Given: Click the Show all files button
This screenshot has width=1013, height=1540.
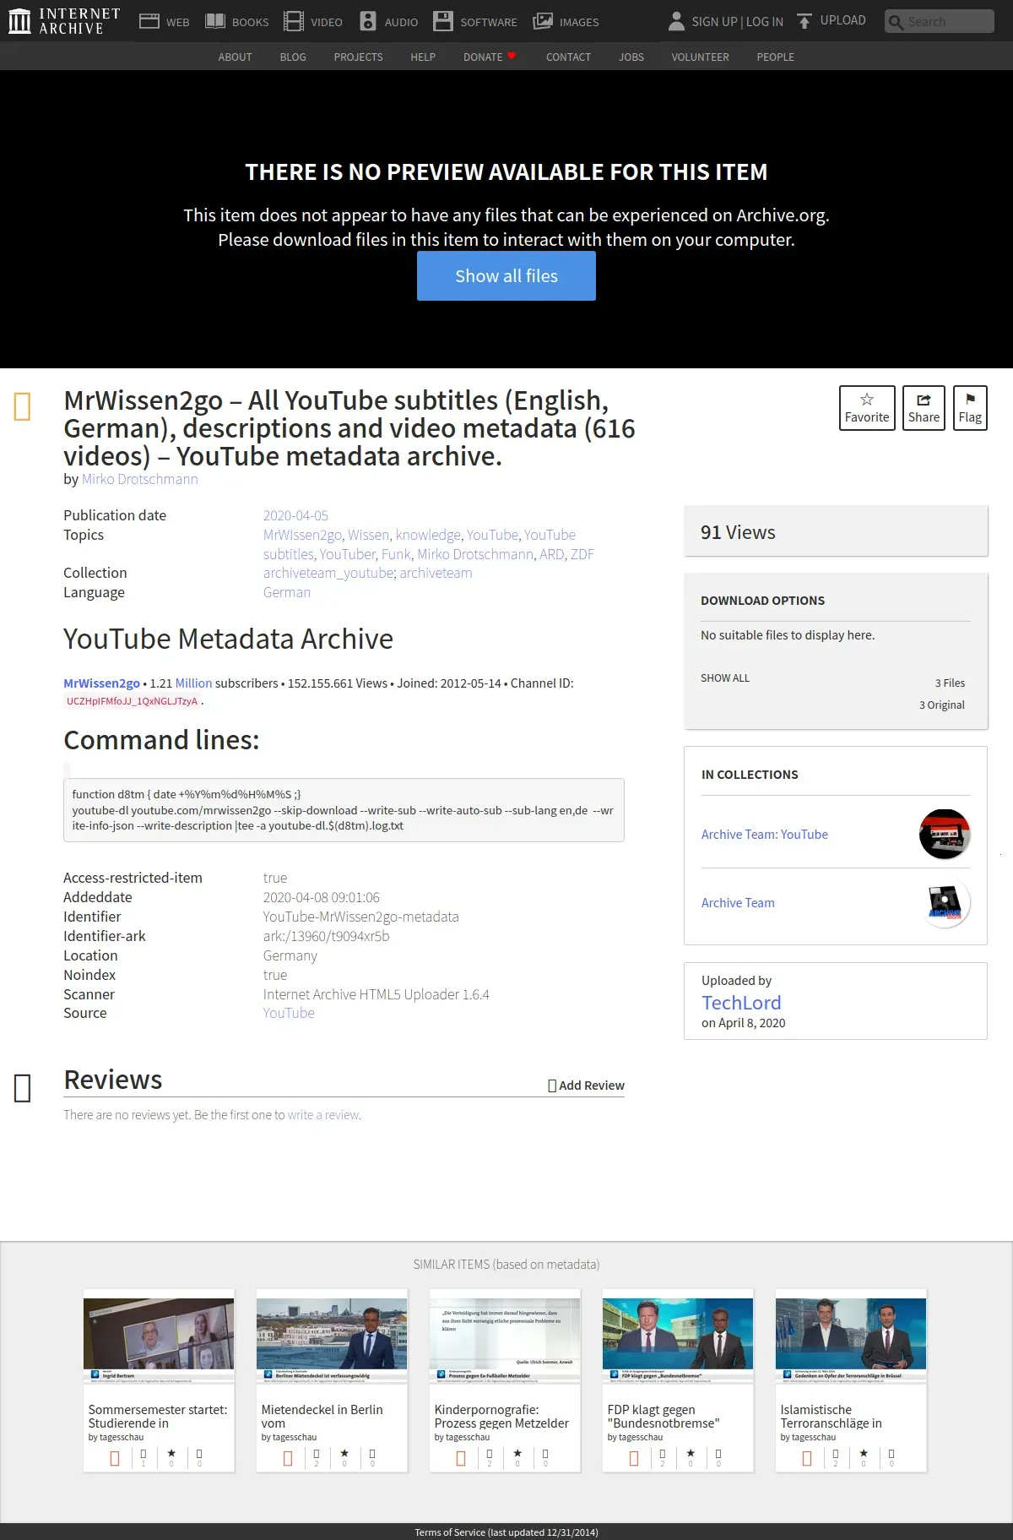Looking at the screenshot, I should click(x=506, y=275).
